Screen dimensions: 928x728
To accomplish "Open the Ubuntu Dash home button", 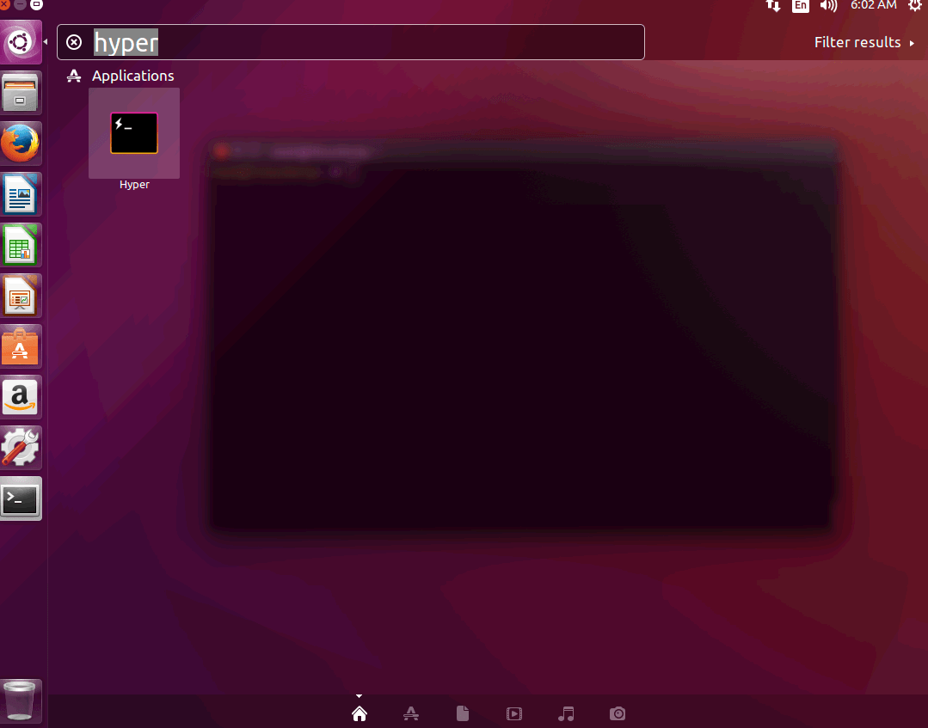I will point(21,42).
